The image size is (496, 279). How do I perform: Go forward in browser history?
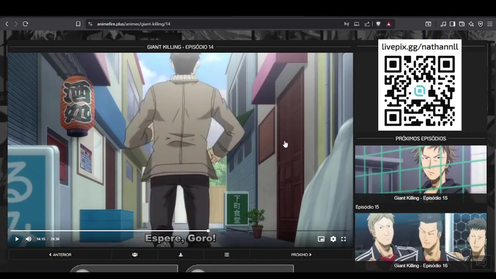click(16, 24)
